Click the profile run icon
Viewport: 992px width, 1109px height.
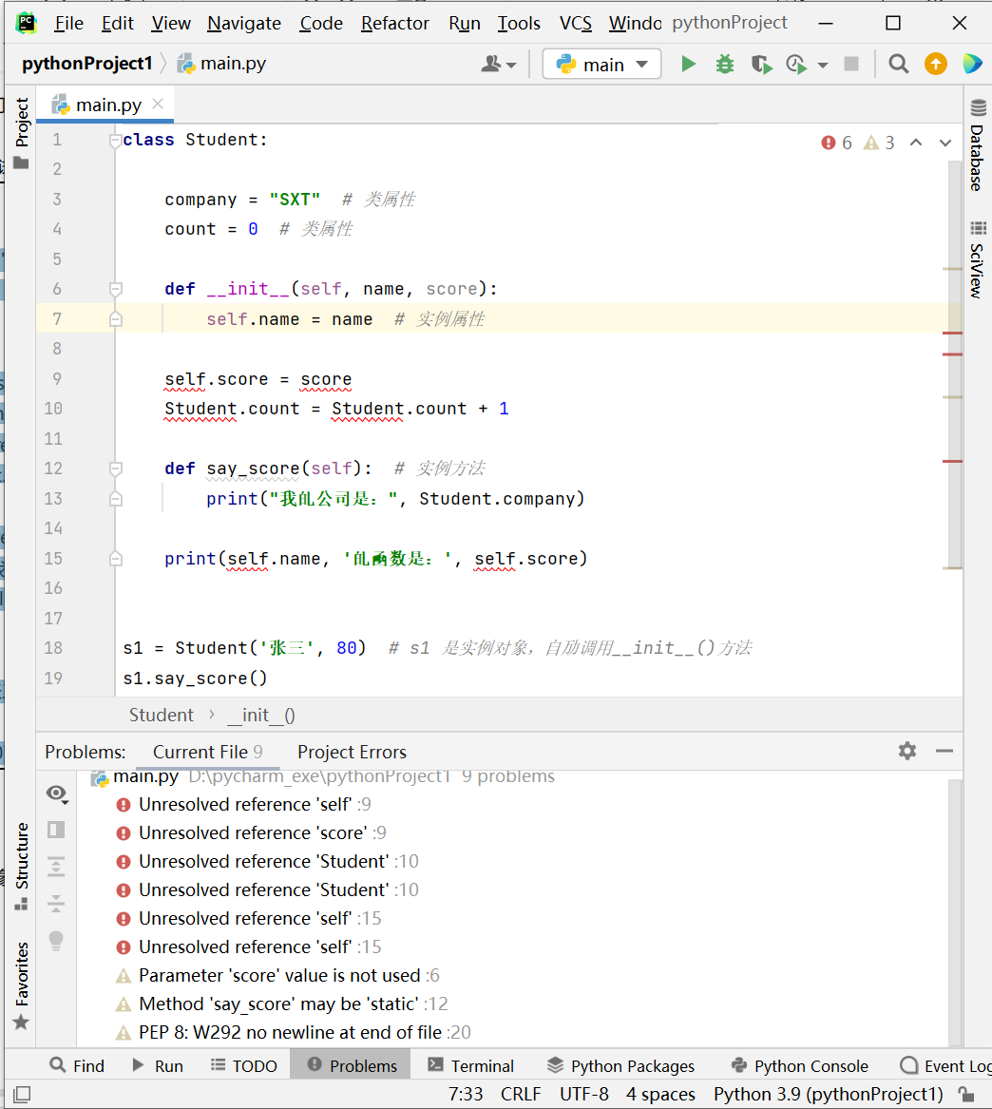point(796,65)
